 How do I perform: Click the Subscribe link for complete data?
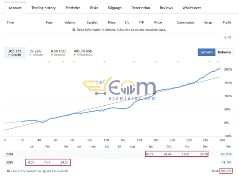click(123, 30)
